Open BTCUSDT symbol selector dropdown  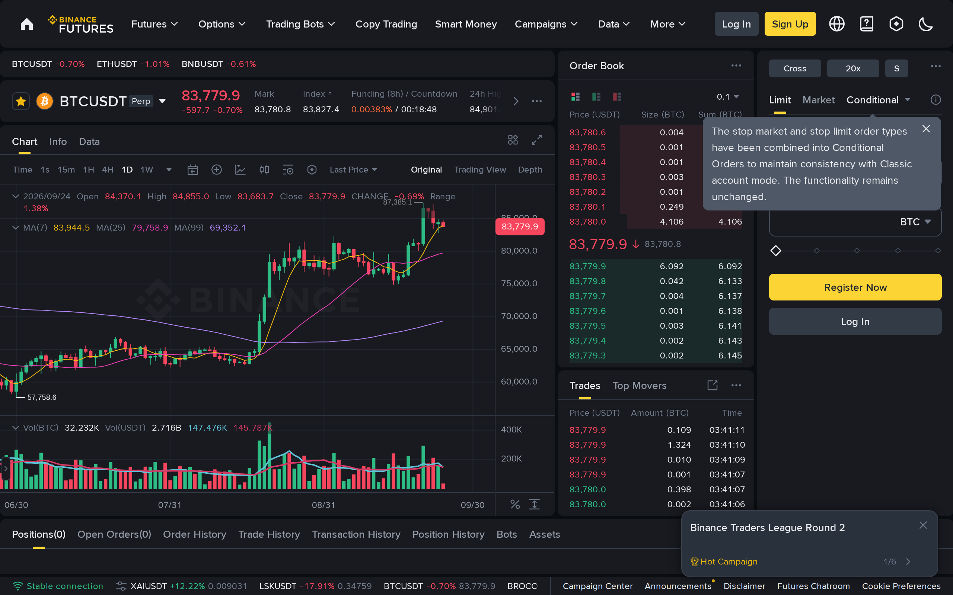pos(162,102)
